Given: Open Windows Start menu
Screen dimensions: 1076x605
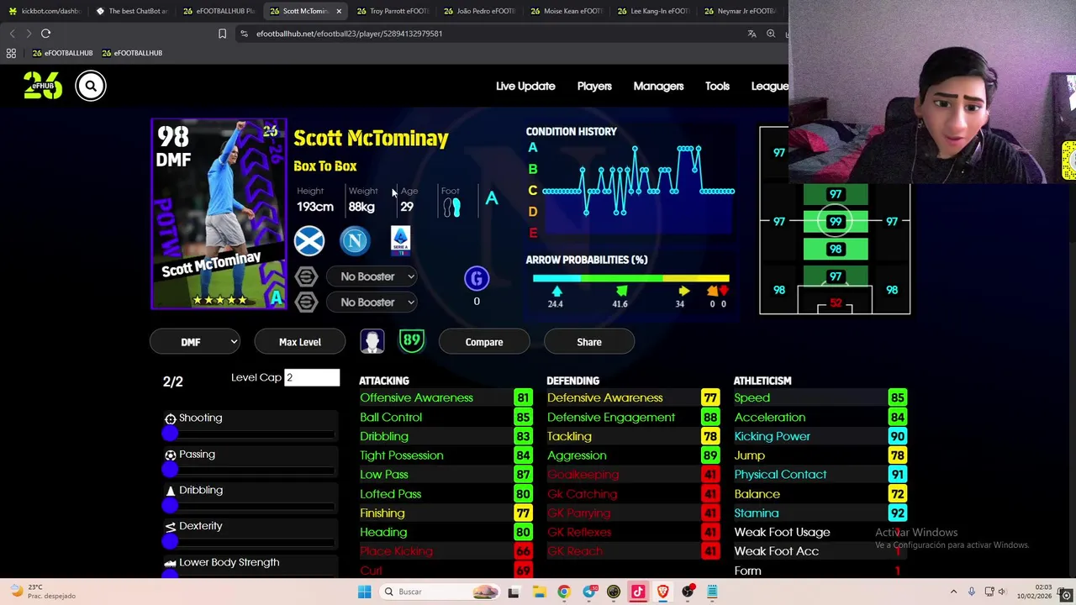Looking at the screenshot, I should point(364,592).
